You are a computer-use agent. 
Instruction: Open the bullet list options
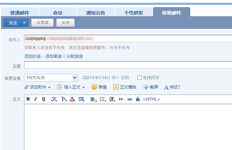point(103,99)
